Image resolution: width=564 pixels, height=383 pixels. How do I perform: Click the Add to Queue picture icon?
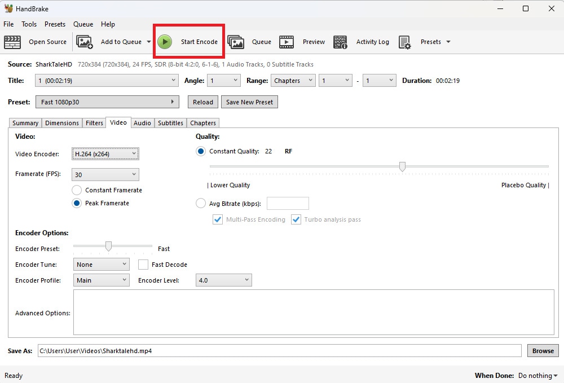click(x=85, y=42)
